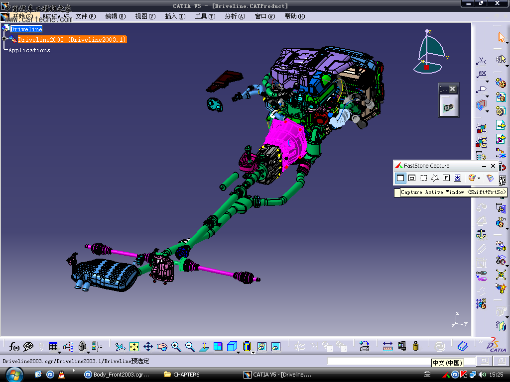Open the Design Table icon
The width and height of the screenshot is (510, 382).
pyautogui.click(x=53, y=347)
